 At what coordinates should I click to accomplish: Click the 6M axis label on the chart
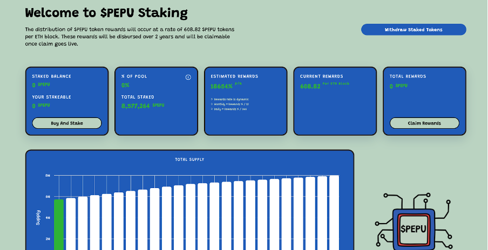tap(48, 197)
